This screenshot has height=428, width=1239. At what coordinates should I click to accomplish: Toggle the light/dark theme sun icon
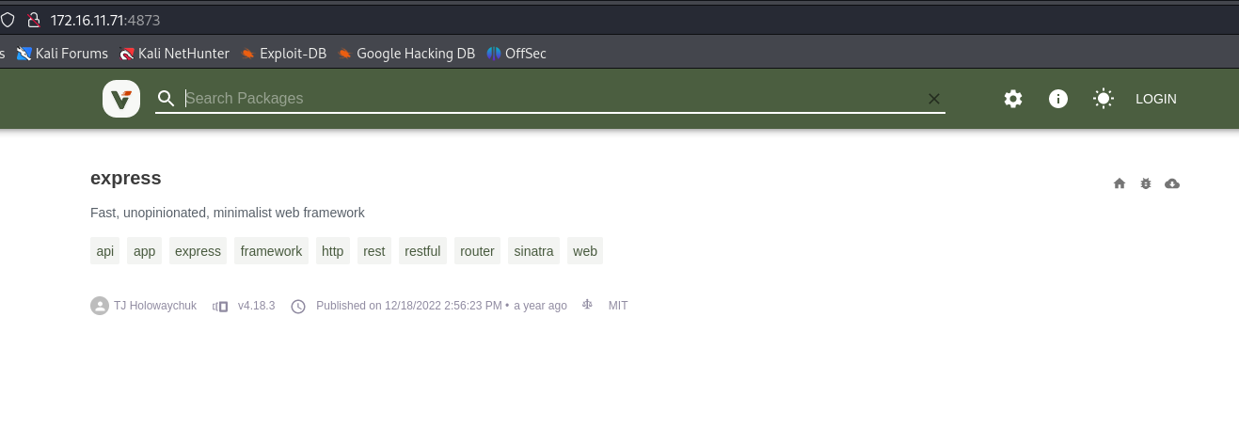[x=1104, y=99]
